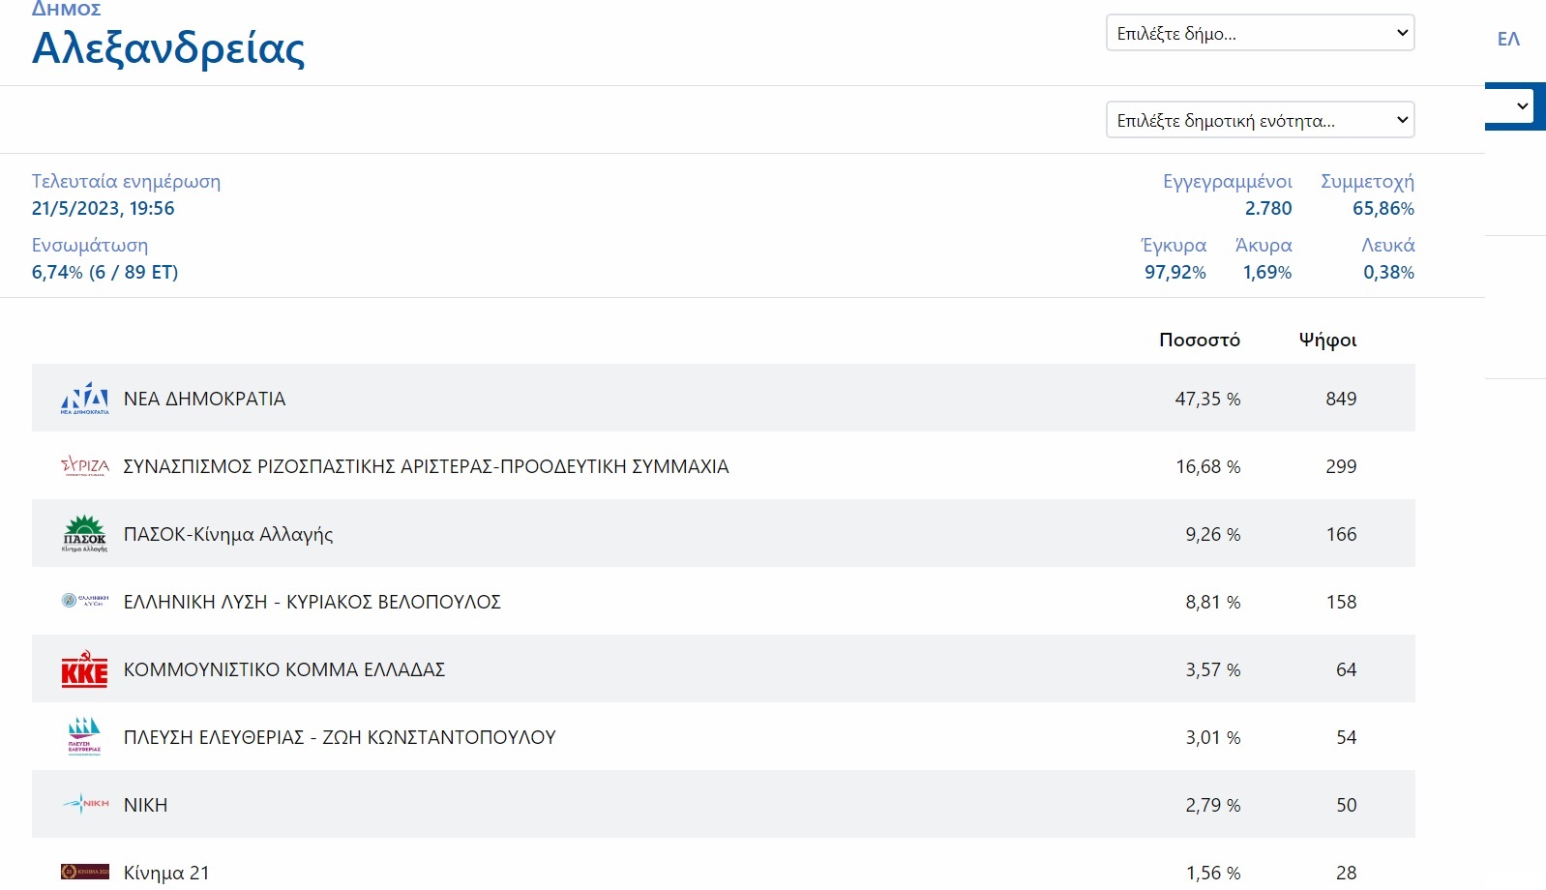Click the PASOK green sun logo

[x=85, y=533]
